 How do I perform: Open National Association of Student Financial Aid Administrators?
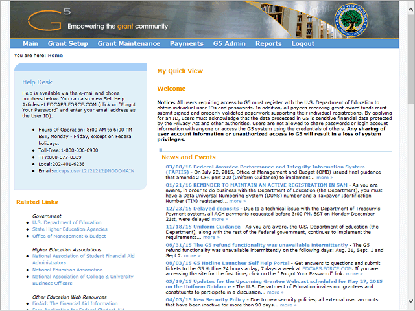point(84,259)
